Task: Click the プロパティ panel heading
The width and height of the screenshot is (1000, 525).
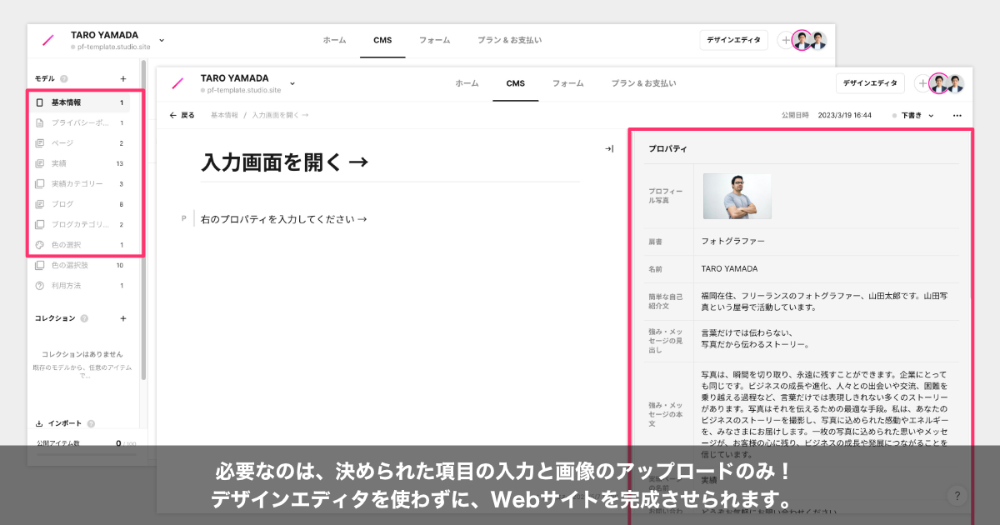Action: click(x=667, y=149)
